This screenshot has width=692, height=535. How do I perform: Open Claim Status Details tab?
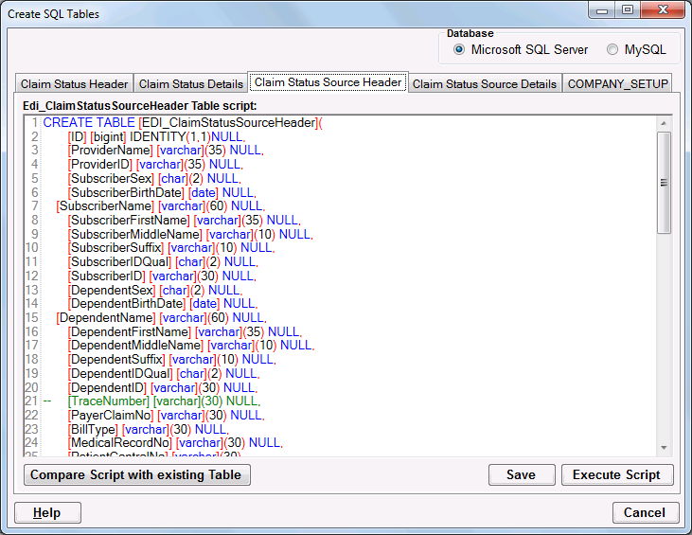(190, 84)
